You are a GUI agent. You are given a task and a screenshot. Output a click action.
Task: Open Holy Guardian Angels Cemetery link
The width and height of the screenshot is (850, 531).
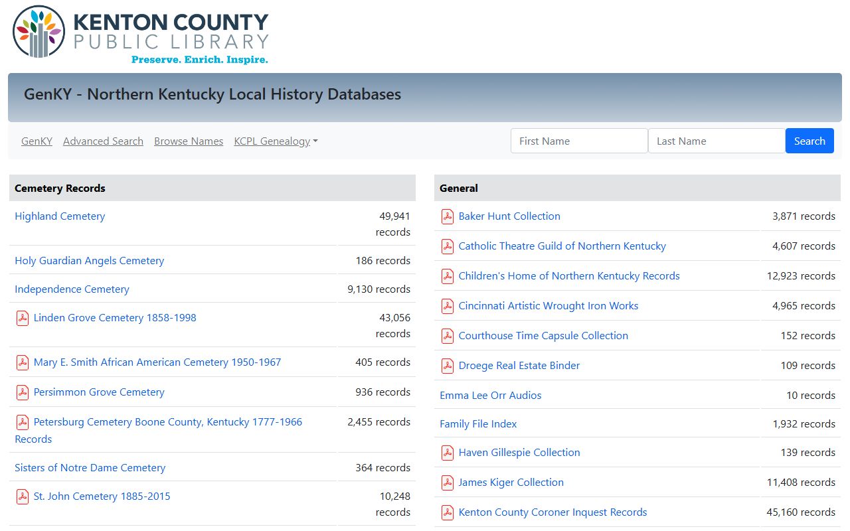point(89,261)
